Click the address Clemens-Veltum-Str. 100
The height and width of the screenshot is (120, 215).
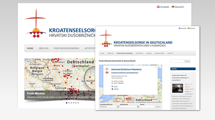point(119,76)
